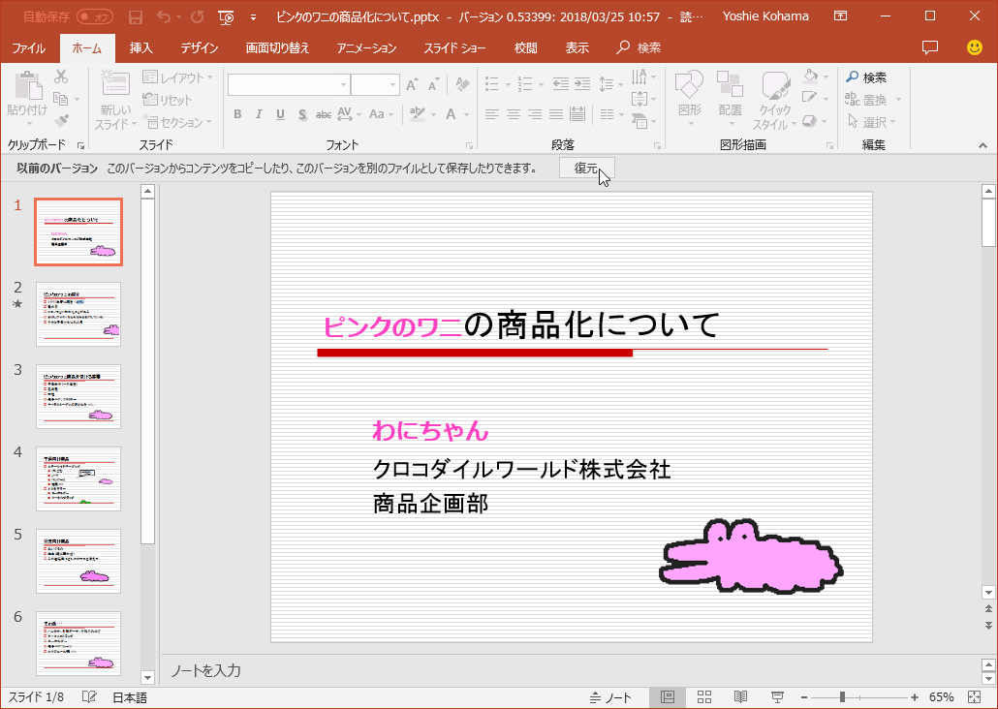This screenshot has height=709, width=998.
Task: Open Reading View from status bar
Action: point(740,697)
